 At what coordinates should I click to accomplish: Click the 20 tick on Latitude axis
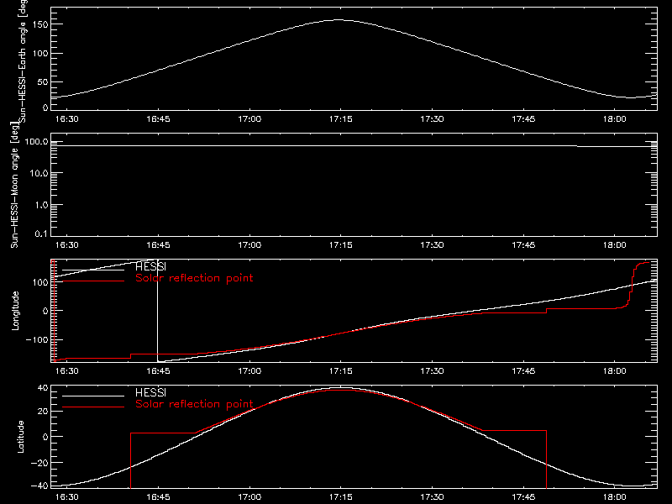pos(44,412)
